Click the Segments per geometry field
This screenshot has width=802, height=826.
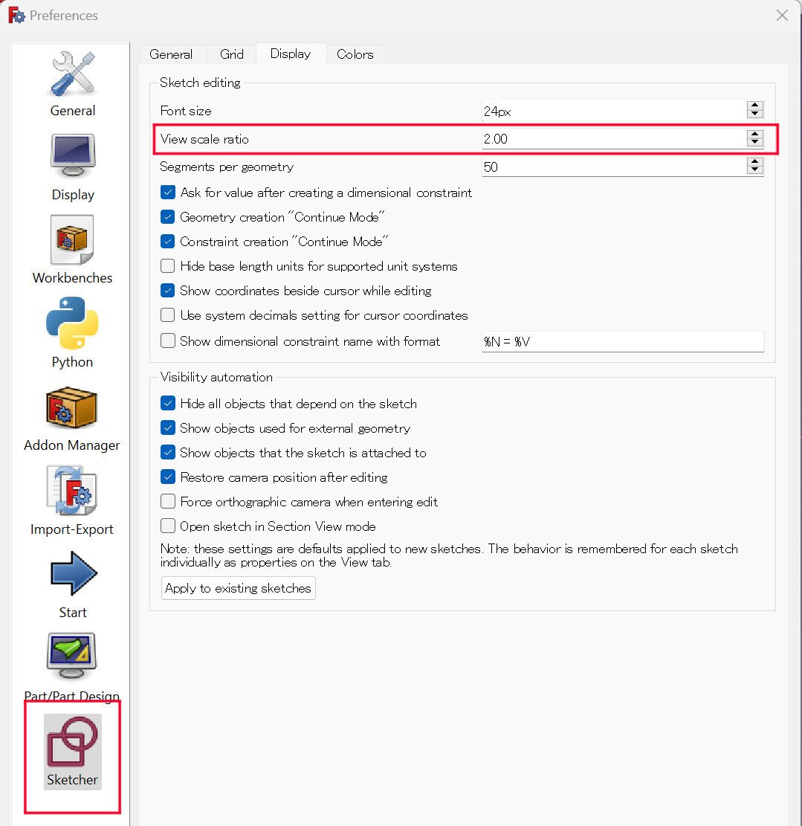point(614,167)
